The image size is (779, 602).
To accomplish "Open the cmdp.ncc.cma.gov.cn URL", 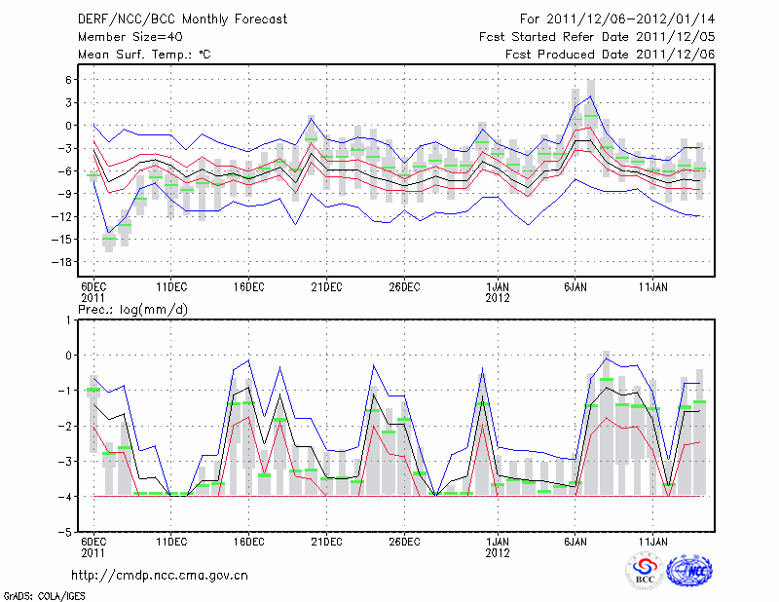I will [160, 575].
